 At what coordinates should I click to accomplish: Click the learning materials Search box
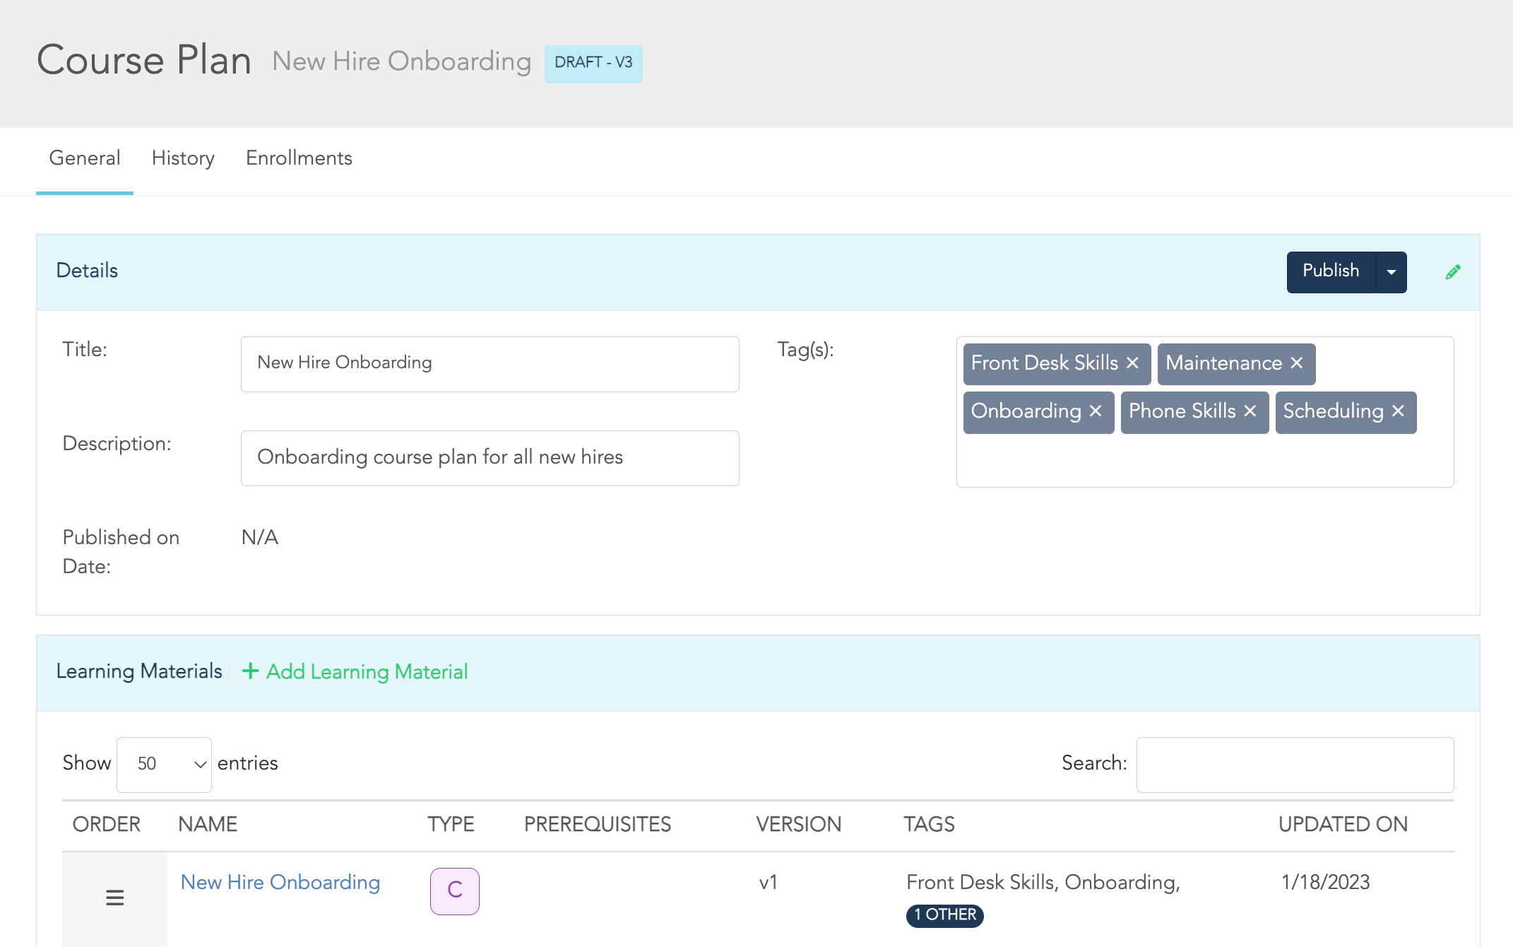click(1295, 765)
